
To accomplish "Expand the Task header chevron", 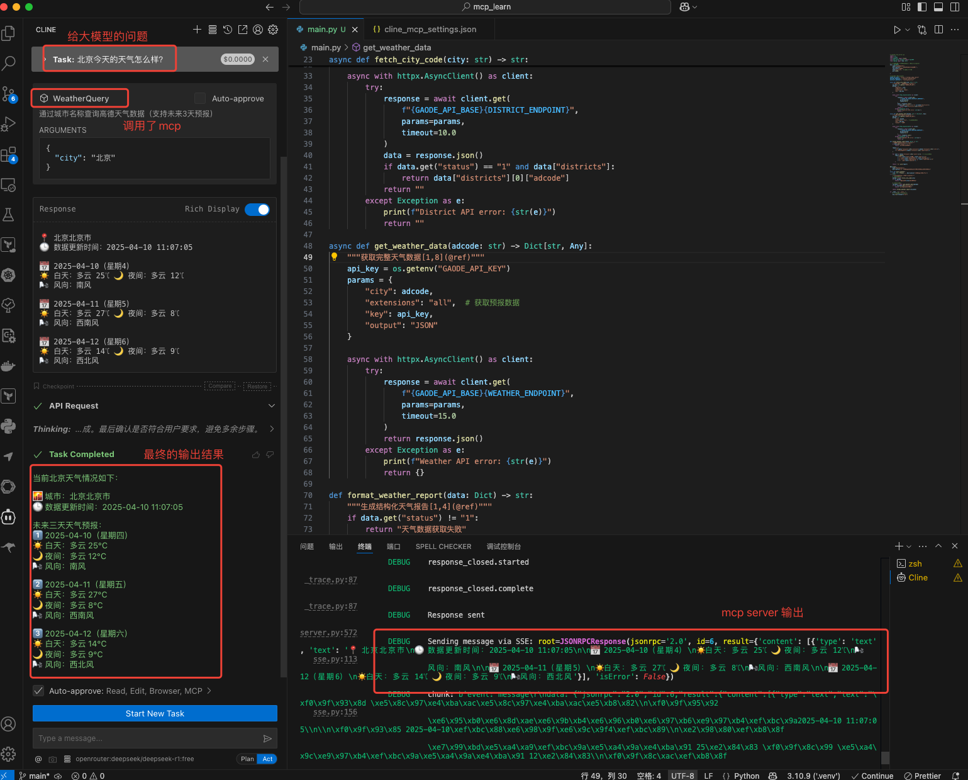I will tap(45, 59).
